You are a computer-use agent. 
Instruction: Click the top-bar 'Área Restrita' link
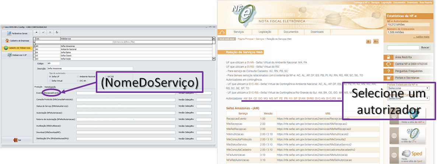click(426, 2)
